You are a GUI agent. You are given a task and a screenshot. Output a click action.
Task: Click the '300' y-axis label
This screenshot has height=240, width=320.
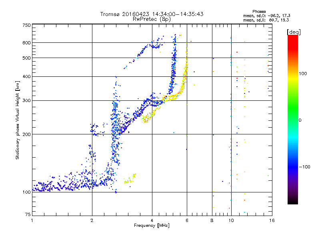26,101
